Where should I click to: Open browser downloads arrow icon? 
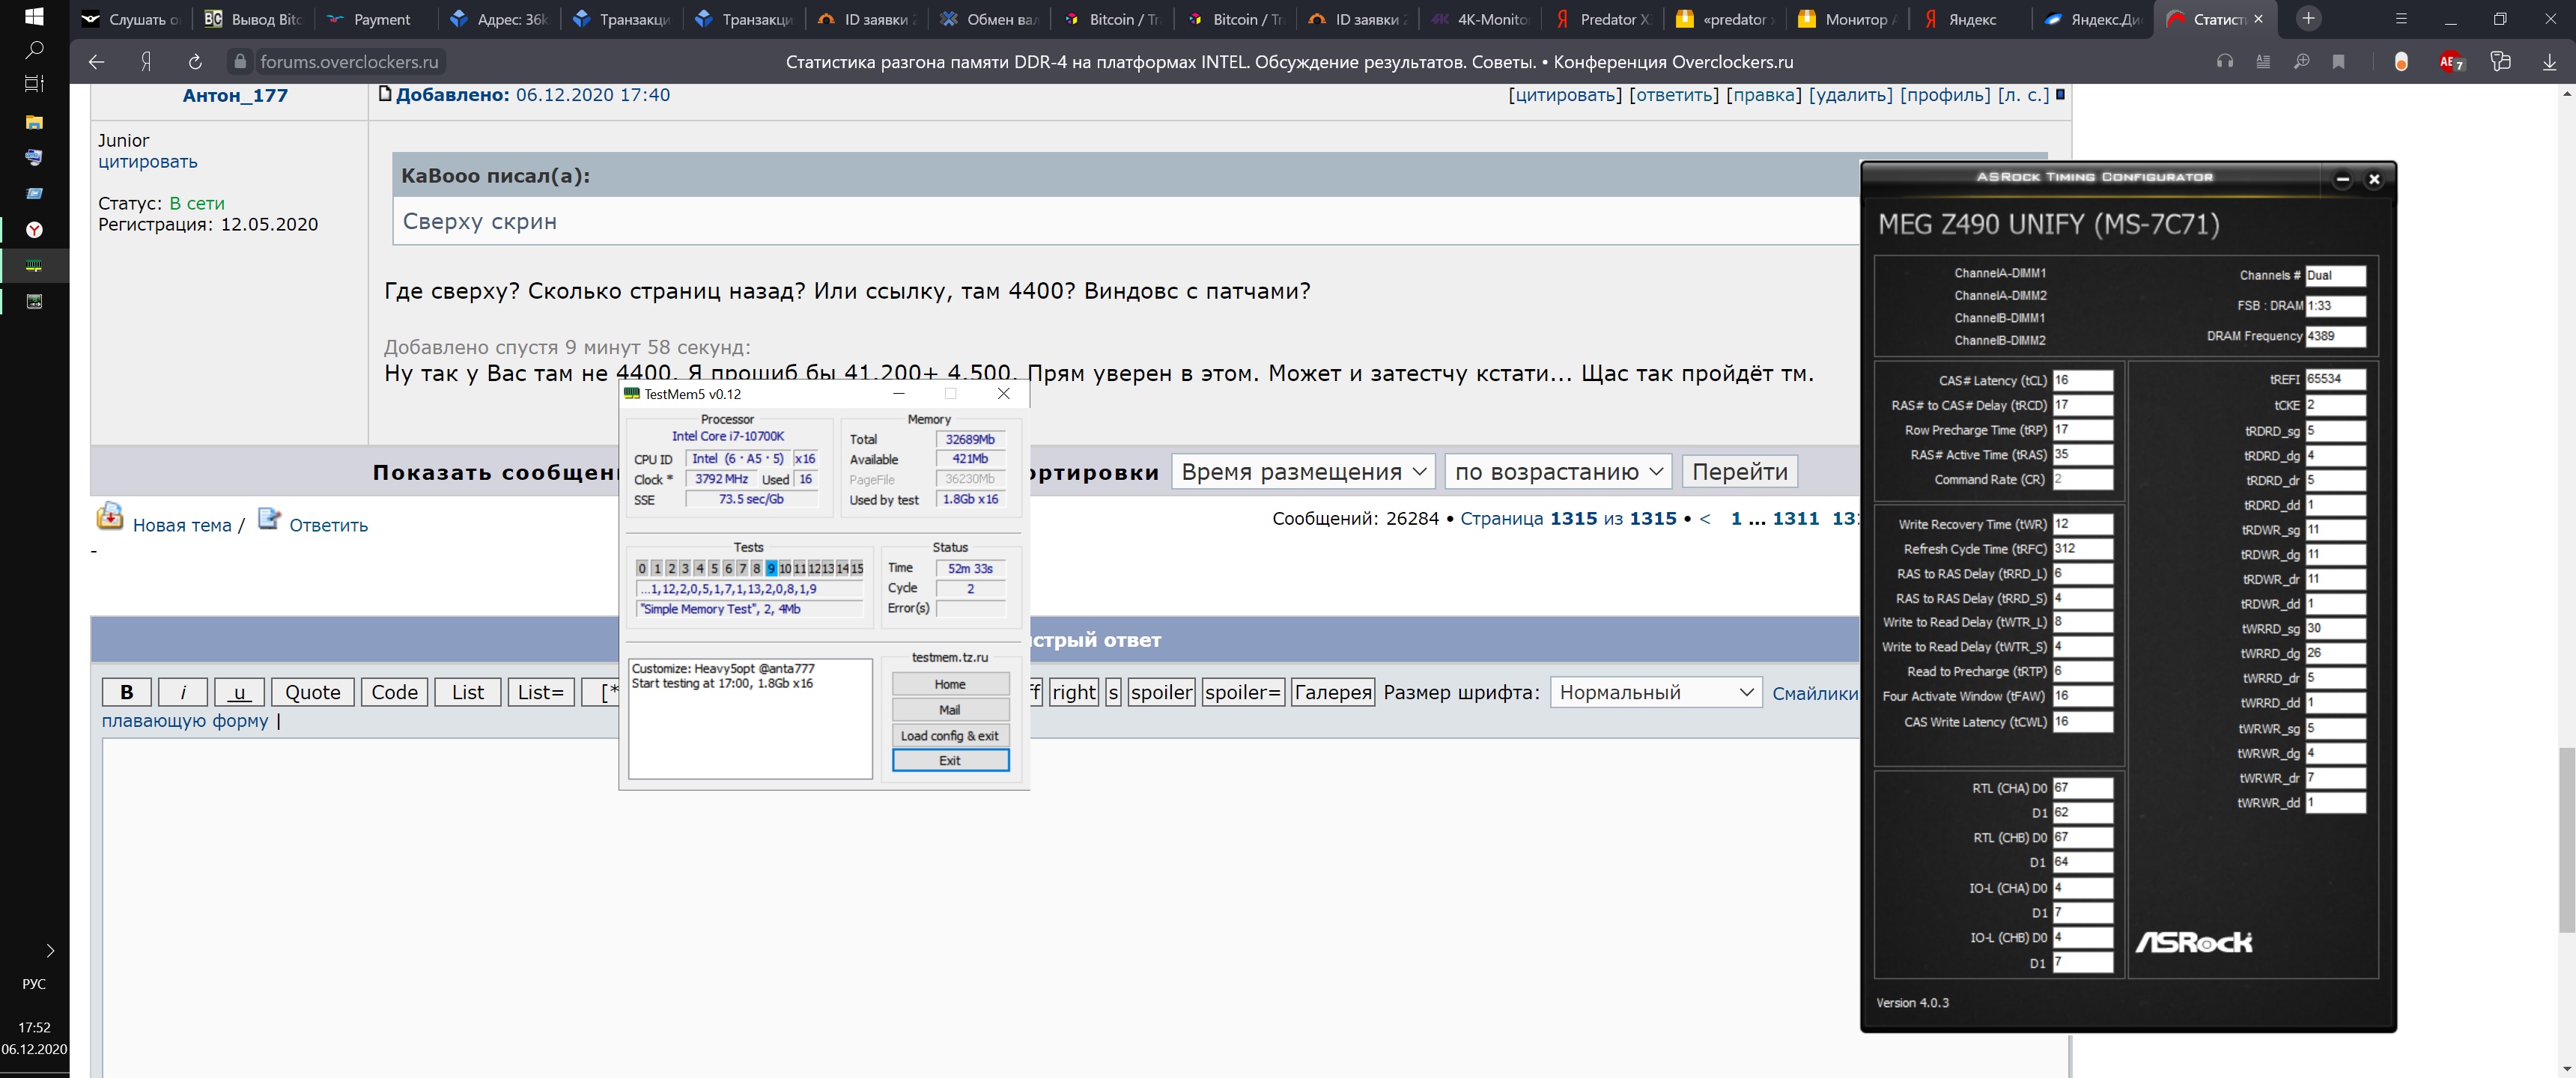2549,62
